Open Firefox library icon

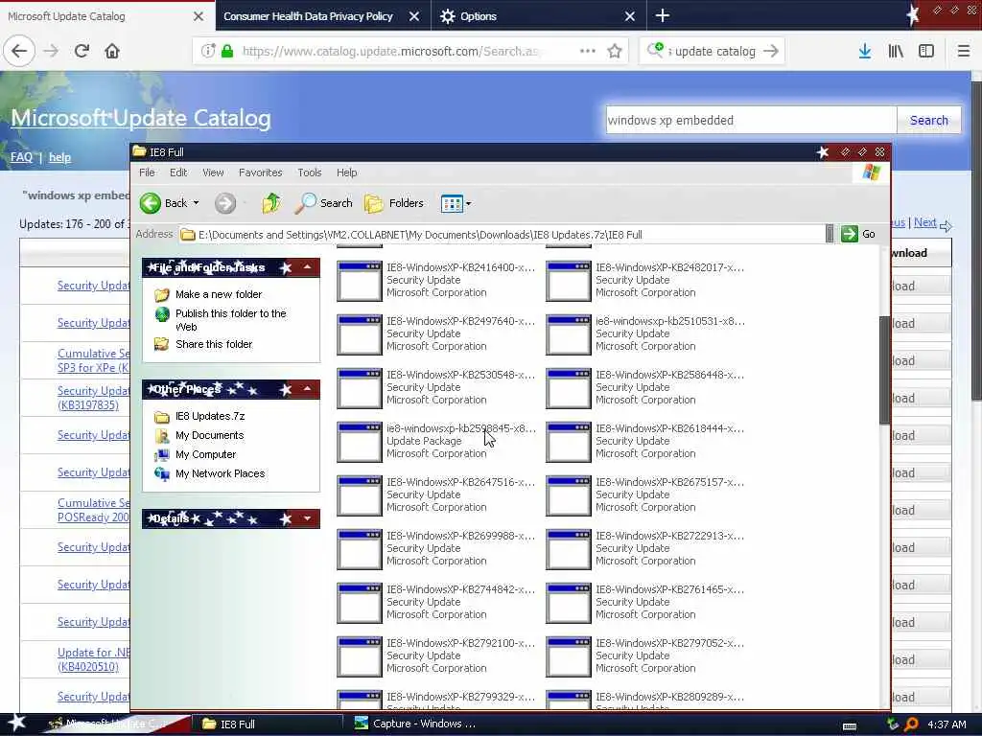[896, 51]
